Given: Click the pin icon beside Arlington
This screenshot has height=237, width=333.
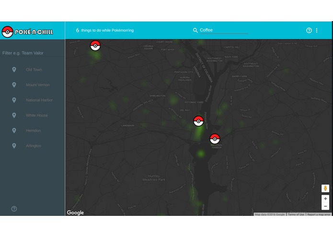Looking at the screenshot, I should coord(14,146).
